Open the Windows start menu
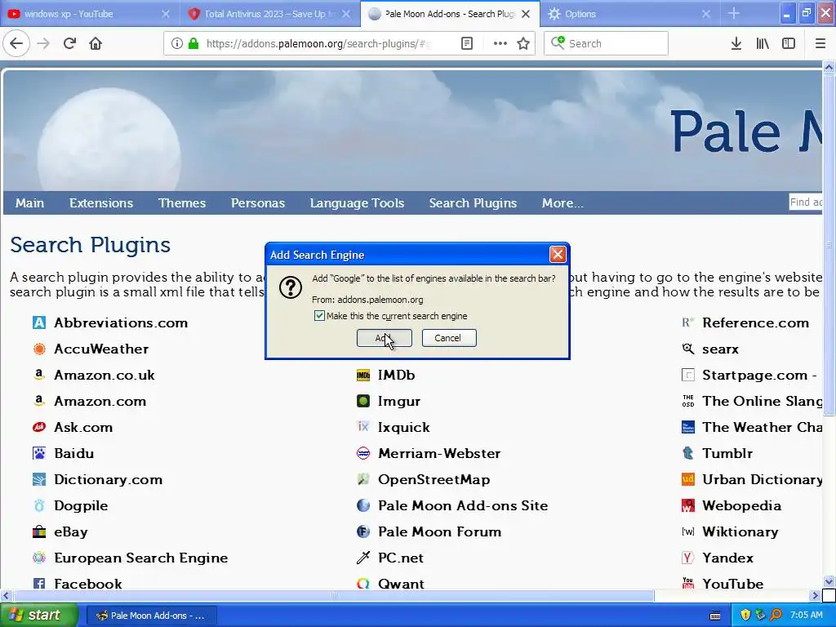Viewport: 836px width, 627px height. click(x=39, y=615)
